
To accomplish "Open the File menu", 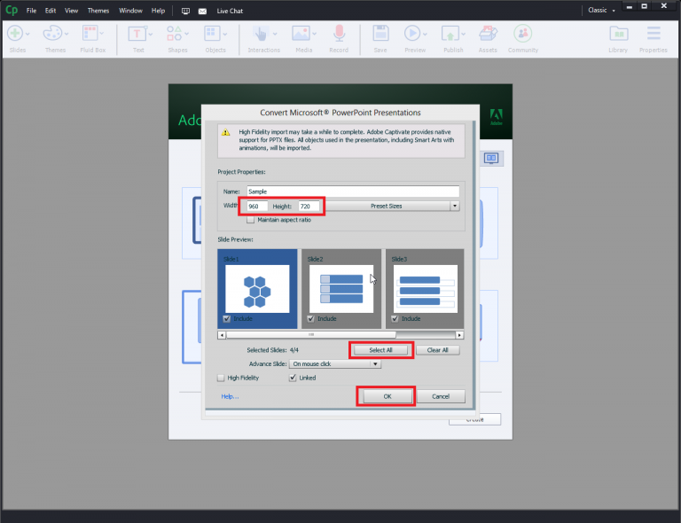I will (31, 11).
